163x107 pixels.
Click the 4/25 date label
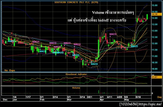(120, 97)
